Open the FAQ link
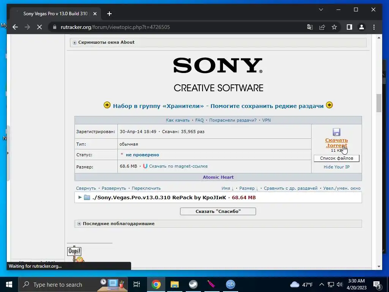The image size is (389, 292). [x=199, y=120]
